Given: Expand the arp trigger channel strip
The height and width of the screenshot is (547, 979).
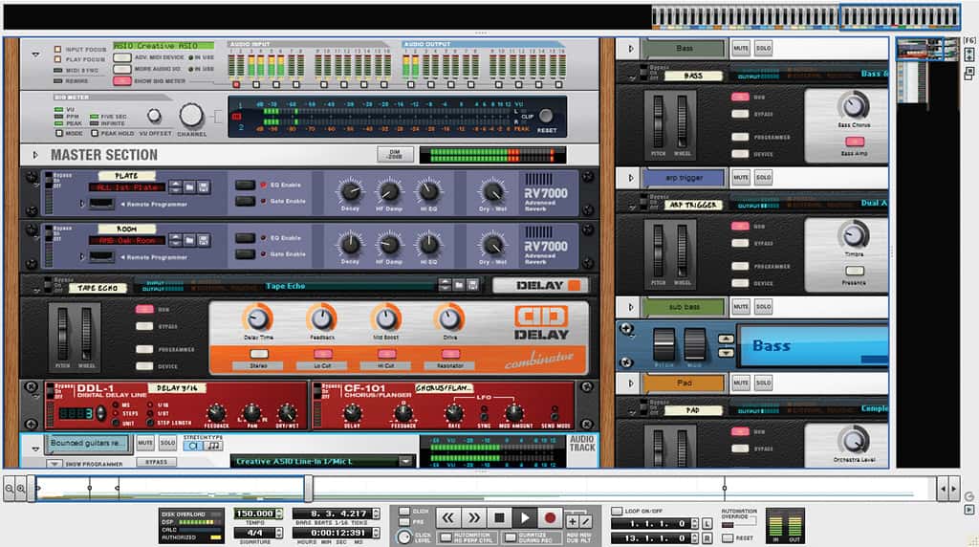Looking at the screenshot, I should tap(631, 177).
